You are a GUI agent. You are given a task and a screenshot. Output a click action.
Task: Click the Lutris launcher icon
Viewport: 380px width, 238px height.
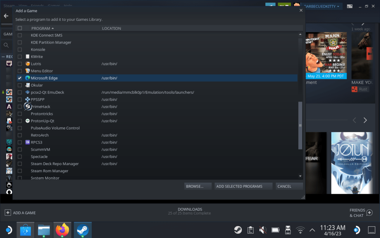coord(27,64)
